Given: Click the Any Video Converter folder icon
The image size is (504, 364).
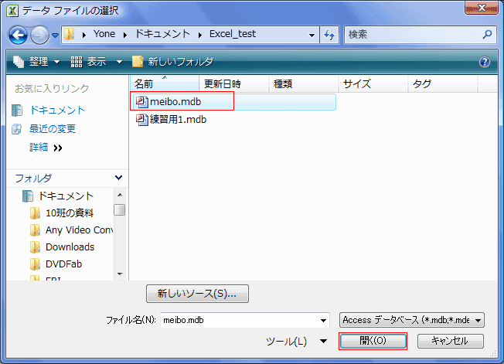Looking at the screenshot, I should pos(35,230).
